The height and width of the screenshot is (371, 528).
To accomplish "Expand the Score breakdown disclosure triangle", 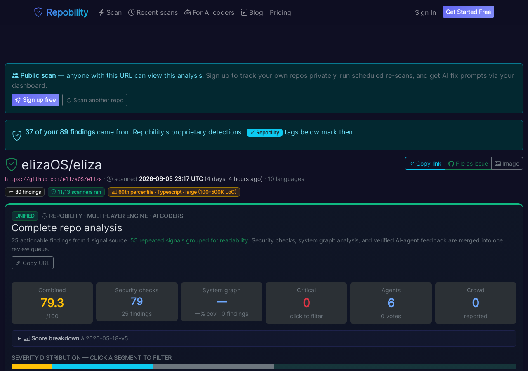I will pyautogui.click(x=19, y=338).
